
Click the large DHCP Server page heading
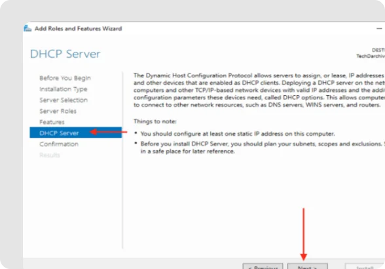pyautogui.click(x=65, y=54)
